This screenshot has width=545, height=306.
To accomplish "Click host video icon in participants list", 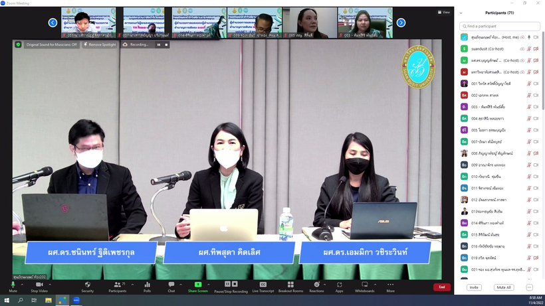I will point(536,37).
